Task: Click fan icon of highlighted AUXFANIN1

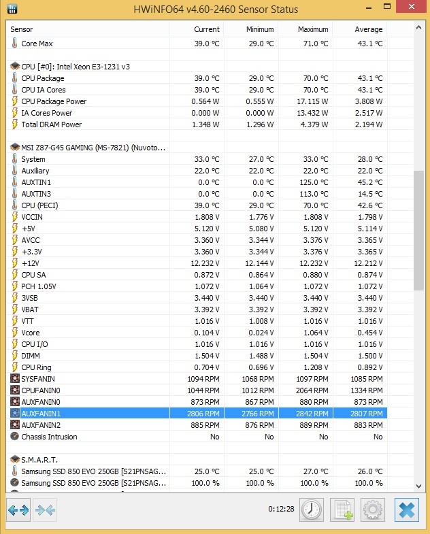Action: (15, 414)
